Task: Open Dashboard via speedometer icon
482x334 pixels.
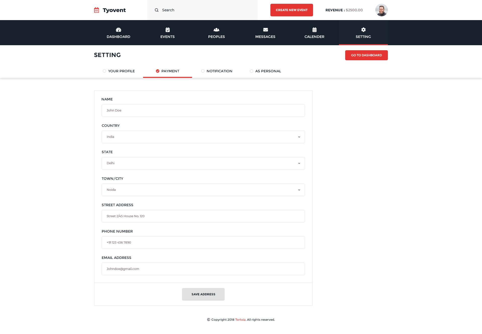Action: point(118,30)
